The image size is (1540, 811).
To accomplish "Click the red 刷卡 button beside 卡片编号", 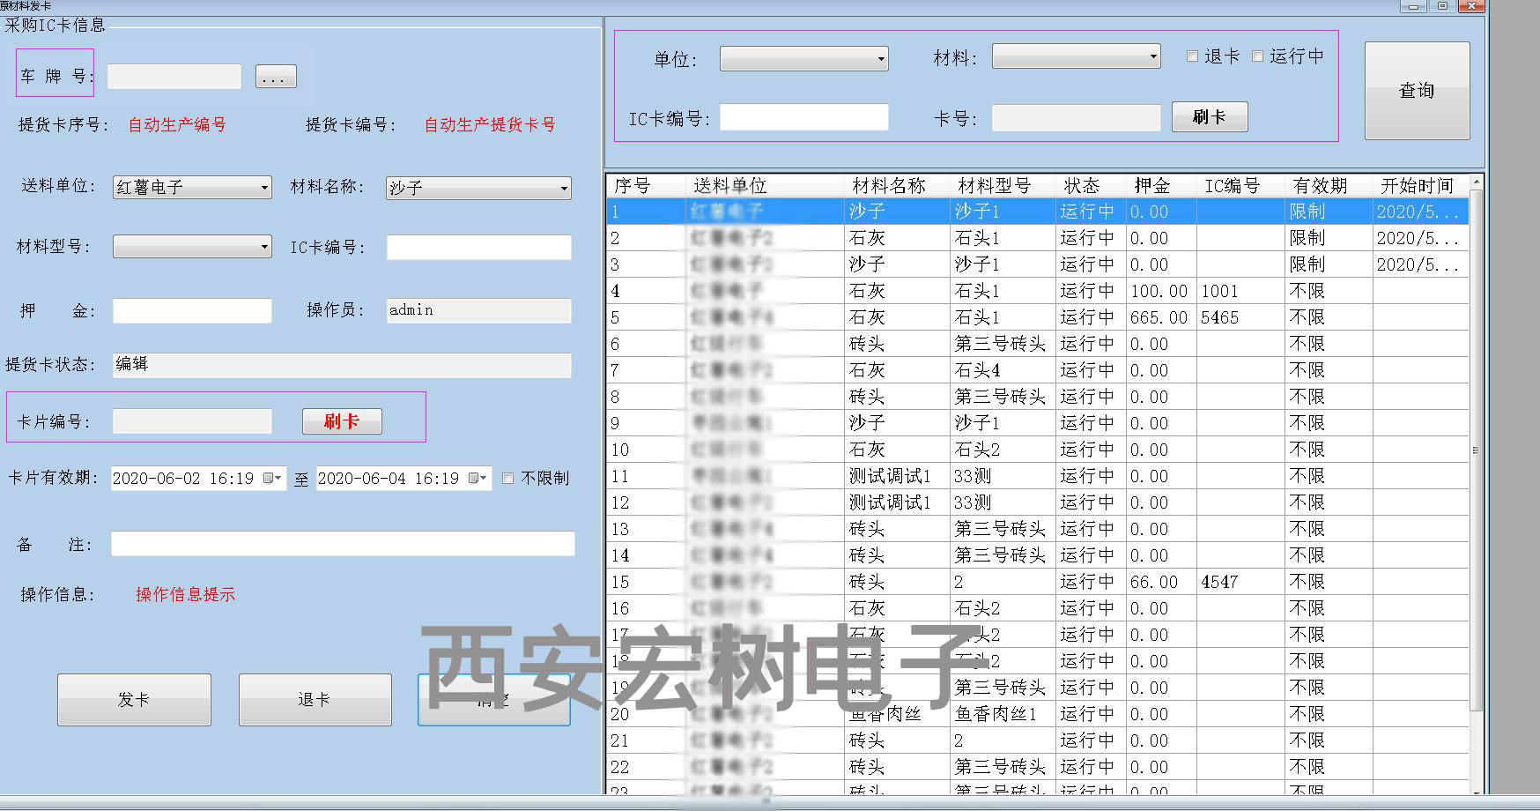I will [342, 421].
